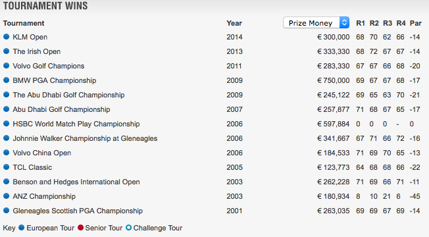Viewport: 429px width, 237px height.
Task: Click the Year column header
Action: tap(234, 23)
